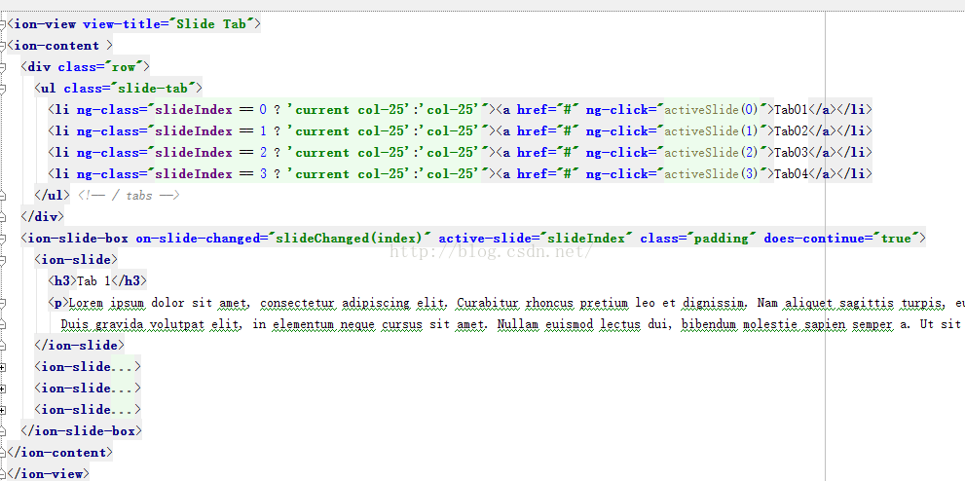Click the active-slide attribute name
965x481 pixels.
(x=485, y=238)
